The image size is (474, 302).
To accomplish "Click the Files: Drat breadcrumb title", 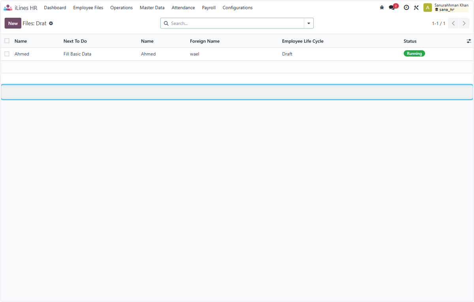I will pos(35,23).
